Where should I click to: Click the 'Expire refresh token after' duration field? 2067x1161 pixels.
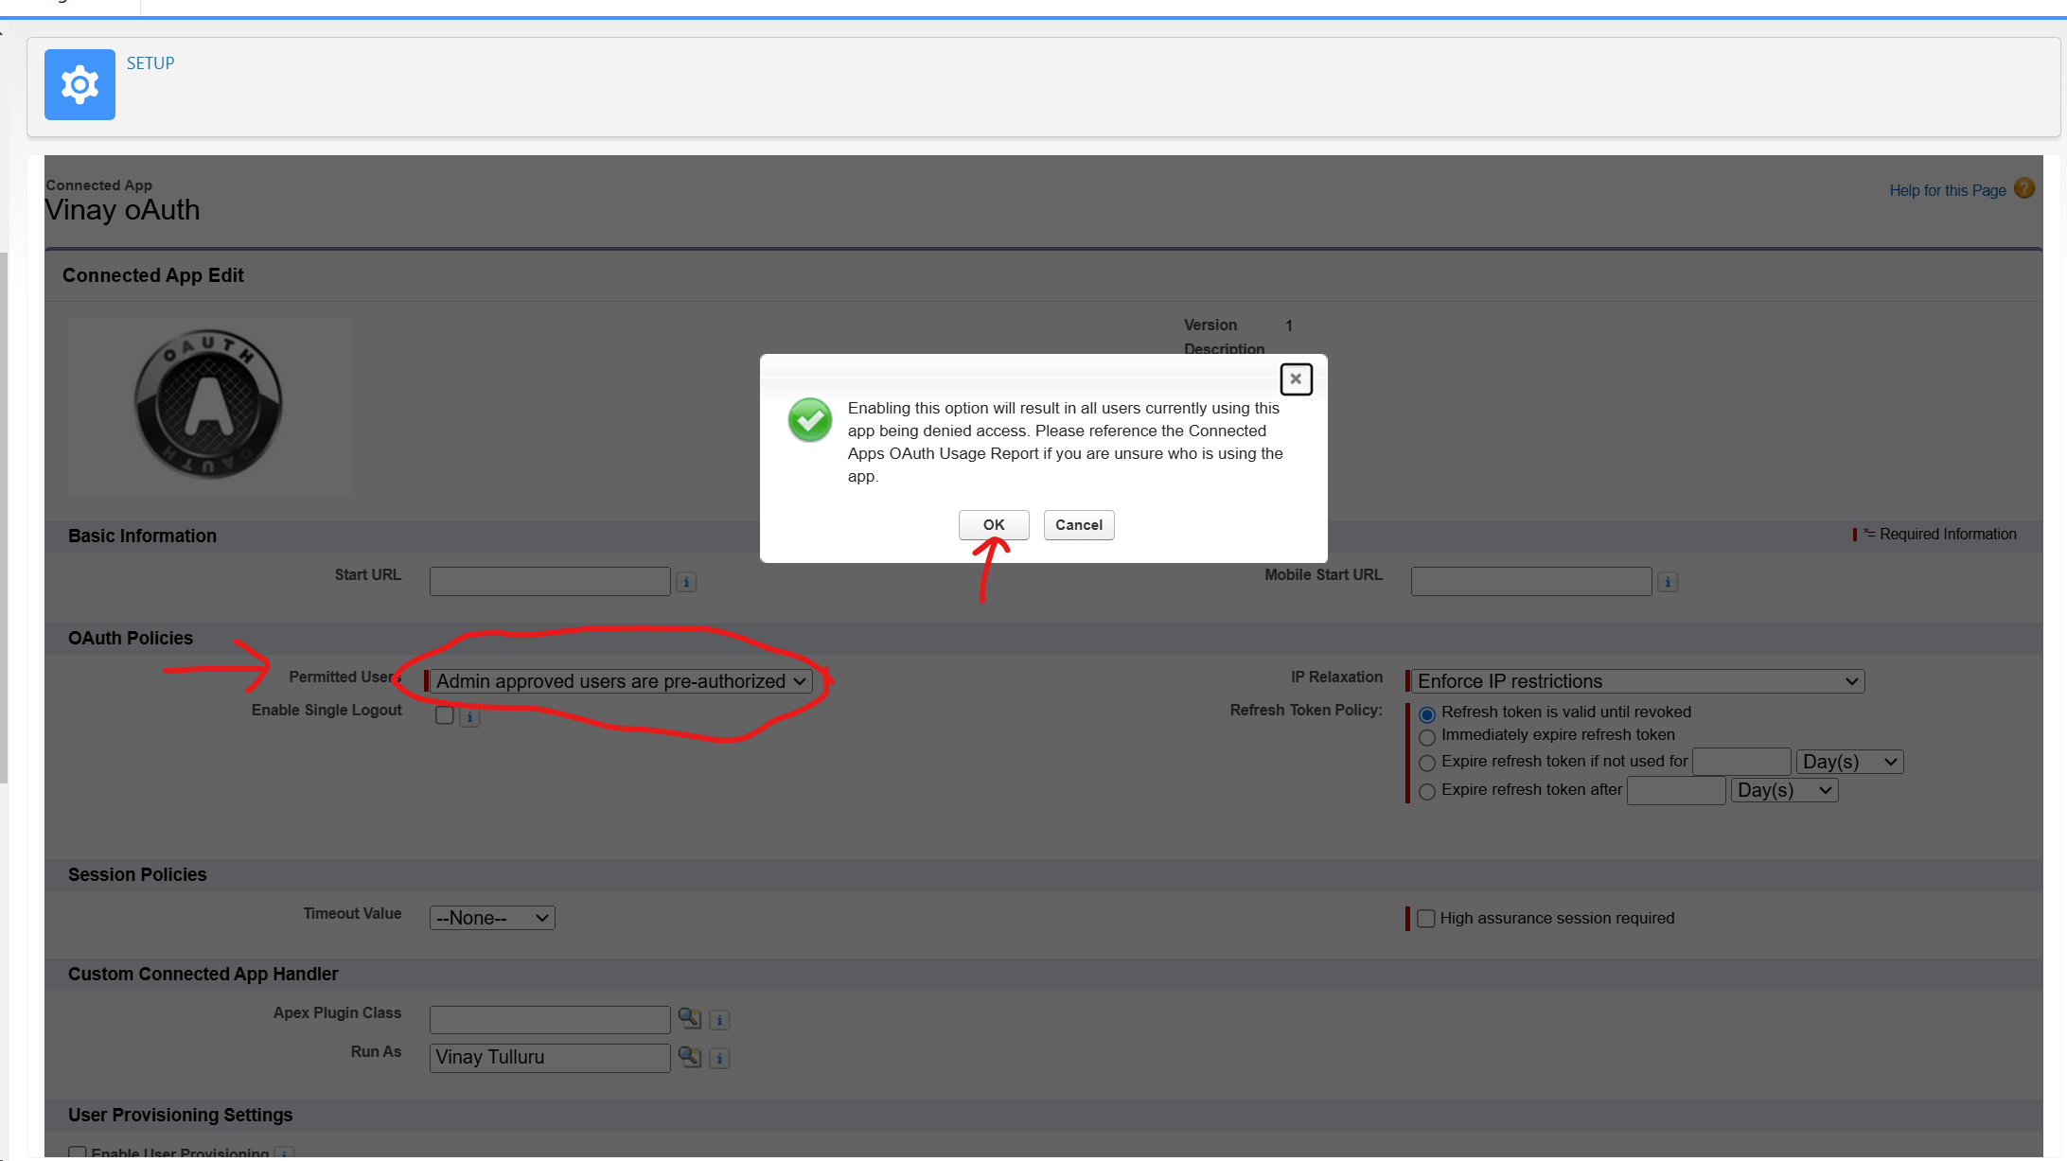click(x=1676, y=790)
